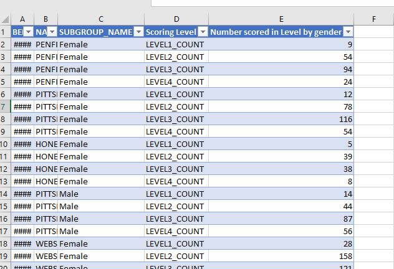
Task: Click LEVEL3_COUNT cell in row 8
Action: (176, 119)
